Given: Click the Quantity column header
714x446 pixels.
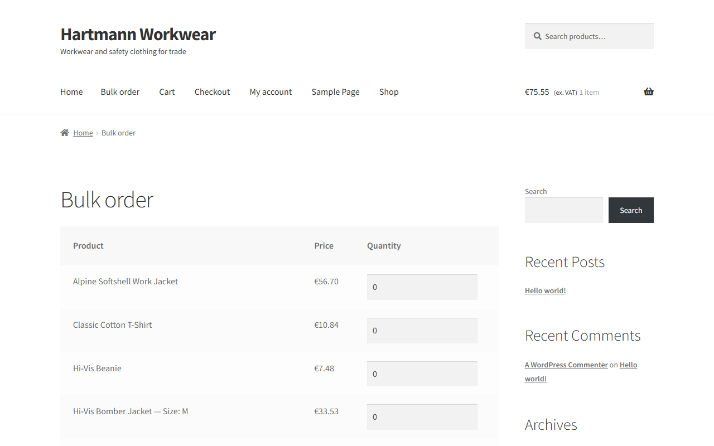Looking at the screenshot, I should click(384, 246).
